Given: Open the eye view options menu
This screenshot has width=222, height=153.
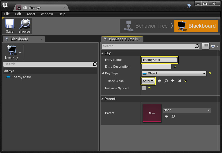Looking at the screenshot, I should point(214,46).
